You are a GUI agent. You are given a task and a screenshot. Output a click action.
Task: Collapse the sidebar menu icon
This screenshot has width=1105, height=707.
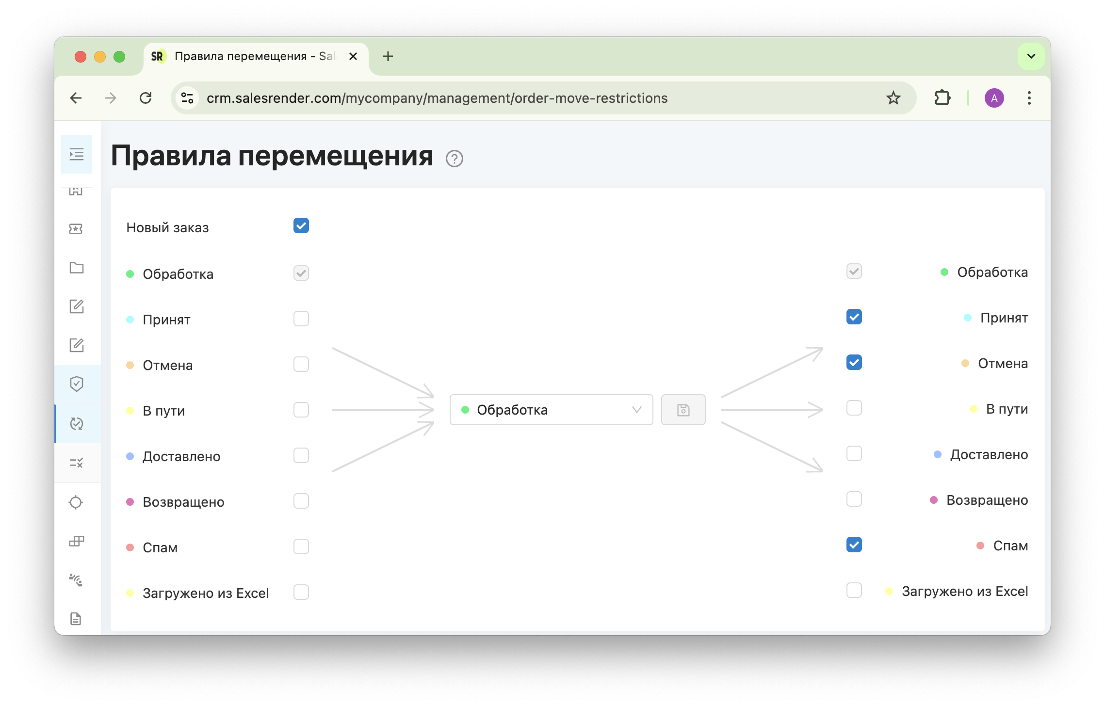point(77,154)
